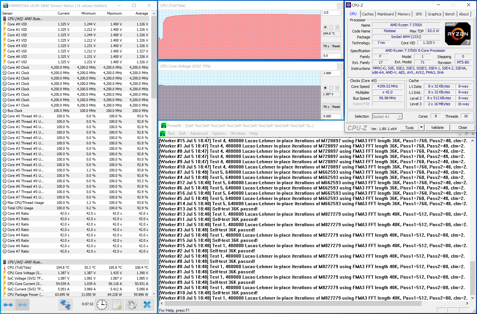Open the Socket #1 selection dropdown

coord(387,117)
